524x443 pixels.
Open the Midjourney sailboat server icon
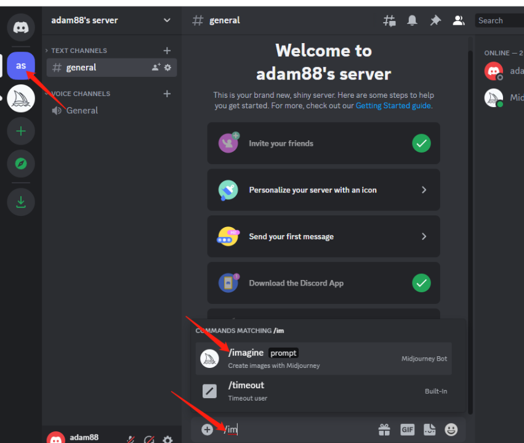coord(21,98)
